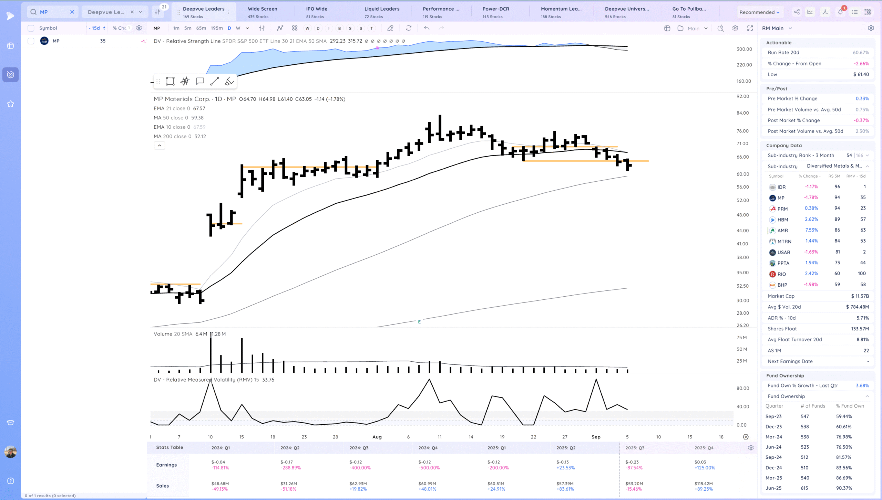
Task: Select HBM in sub-industry list
Action: pos(782,220)
